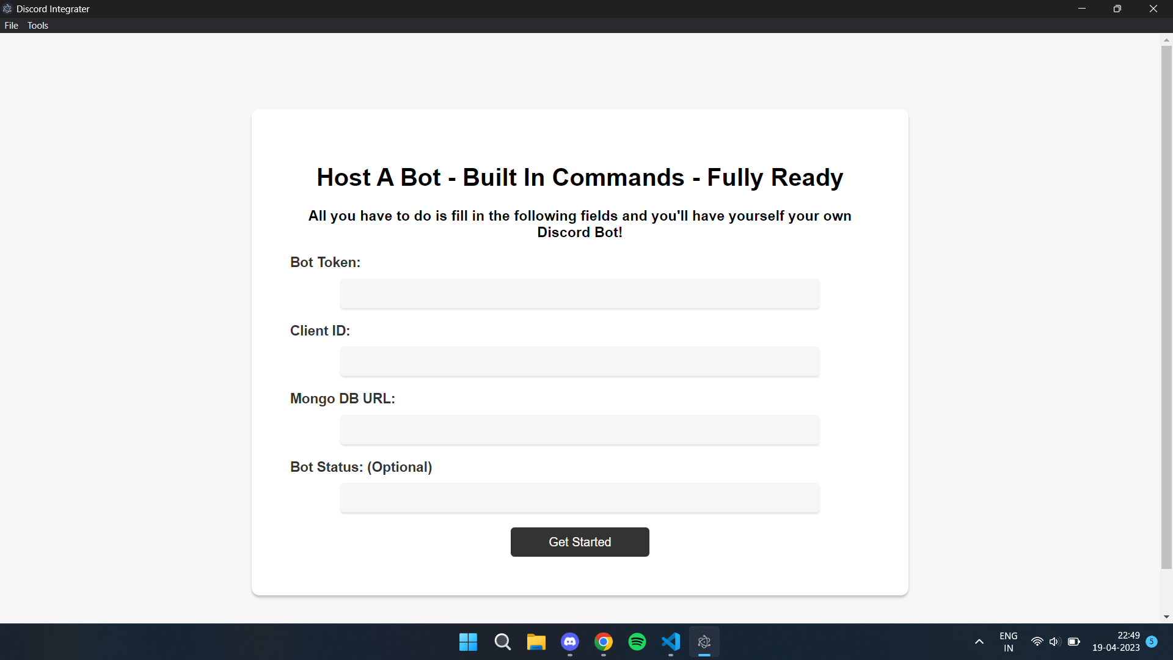Click the Windows Start button
The height and width of the screenshot is (660, 1173).
click(468, 642)
